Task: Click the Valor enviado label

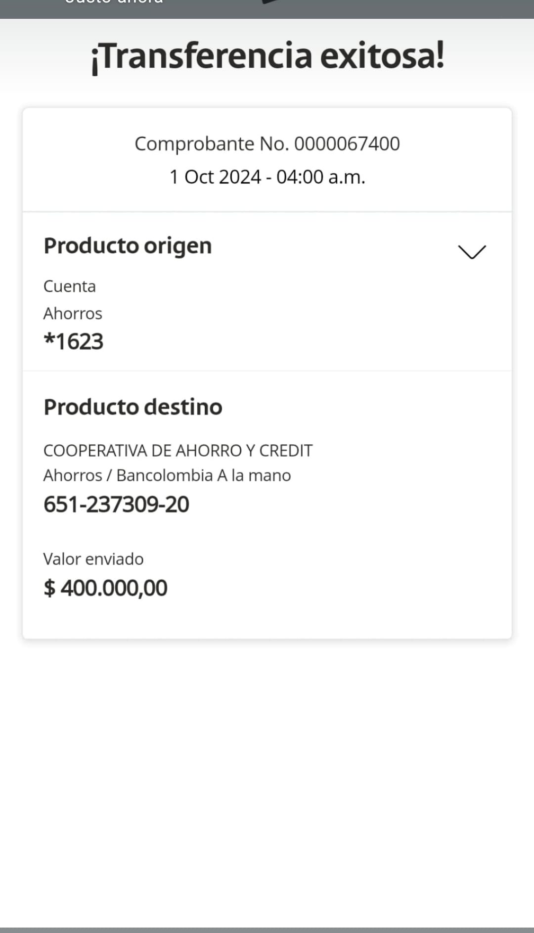Action: (93, 559)
